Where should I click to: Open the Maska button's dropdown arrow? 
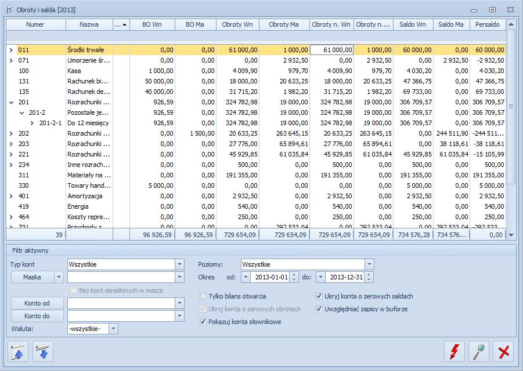pos(59,277)
